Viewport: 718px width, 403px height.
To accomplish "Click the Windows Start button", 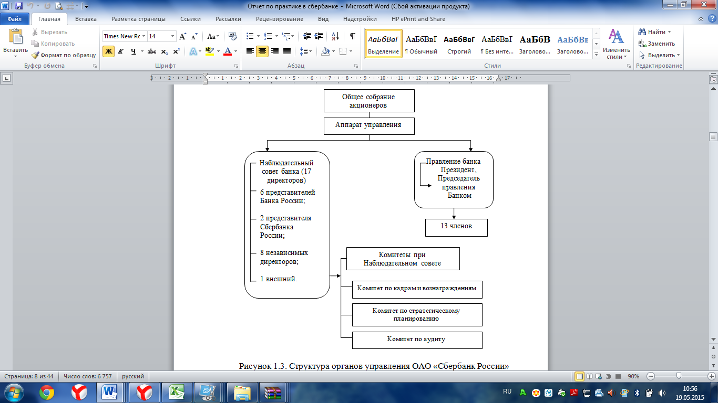I will click(14, 392).
